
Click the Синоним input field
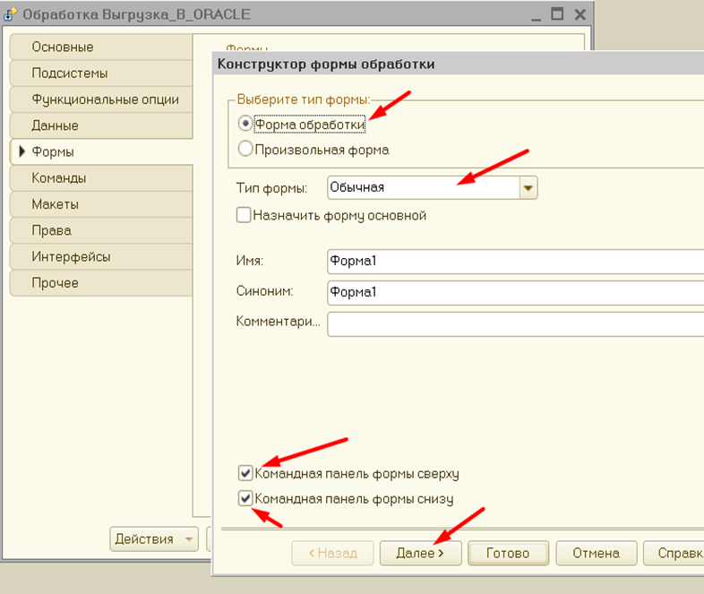click(x=515, y=293)
